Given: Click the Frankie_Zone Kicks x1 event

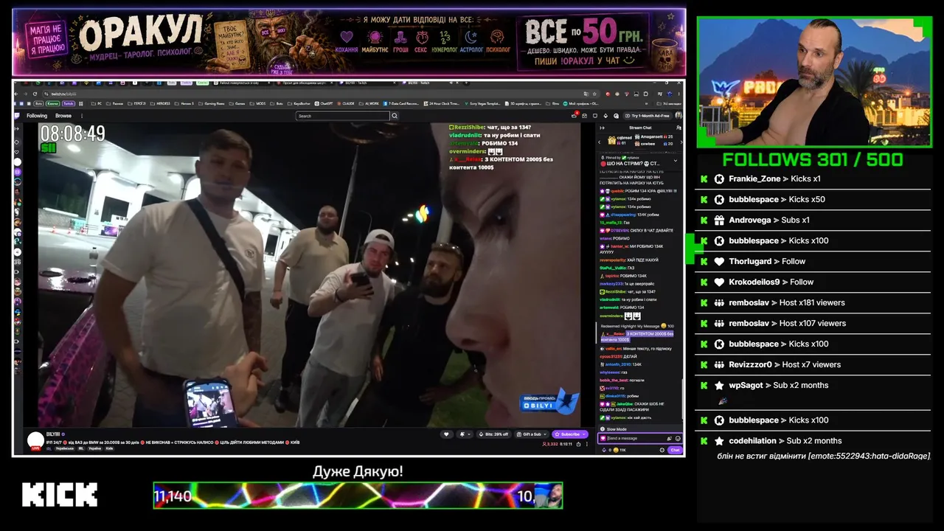Looking at the screenshot, I should click(813, 179).
